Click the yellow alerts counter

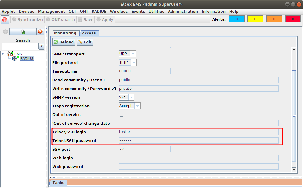(255, 19)
